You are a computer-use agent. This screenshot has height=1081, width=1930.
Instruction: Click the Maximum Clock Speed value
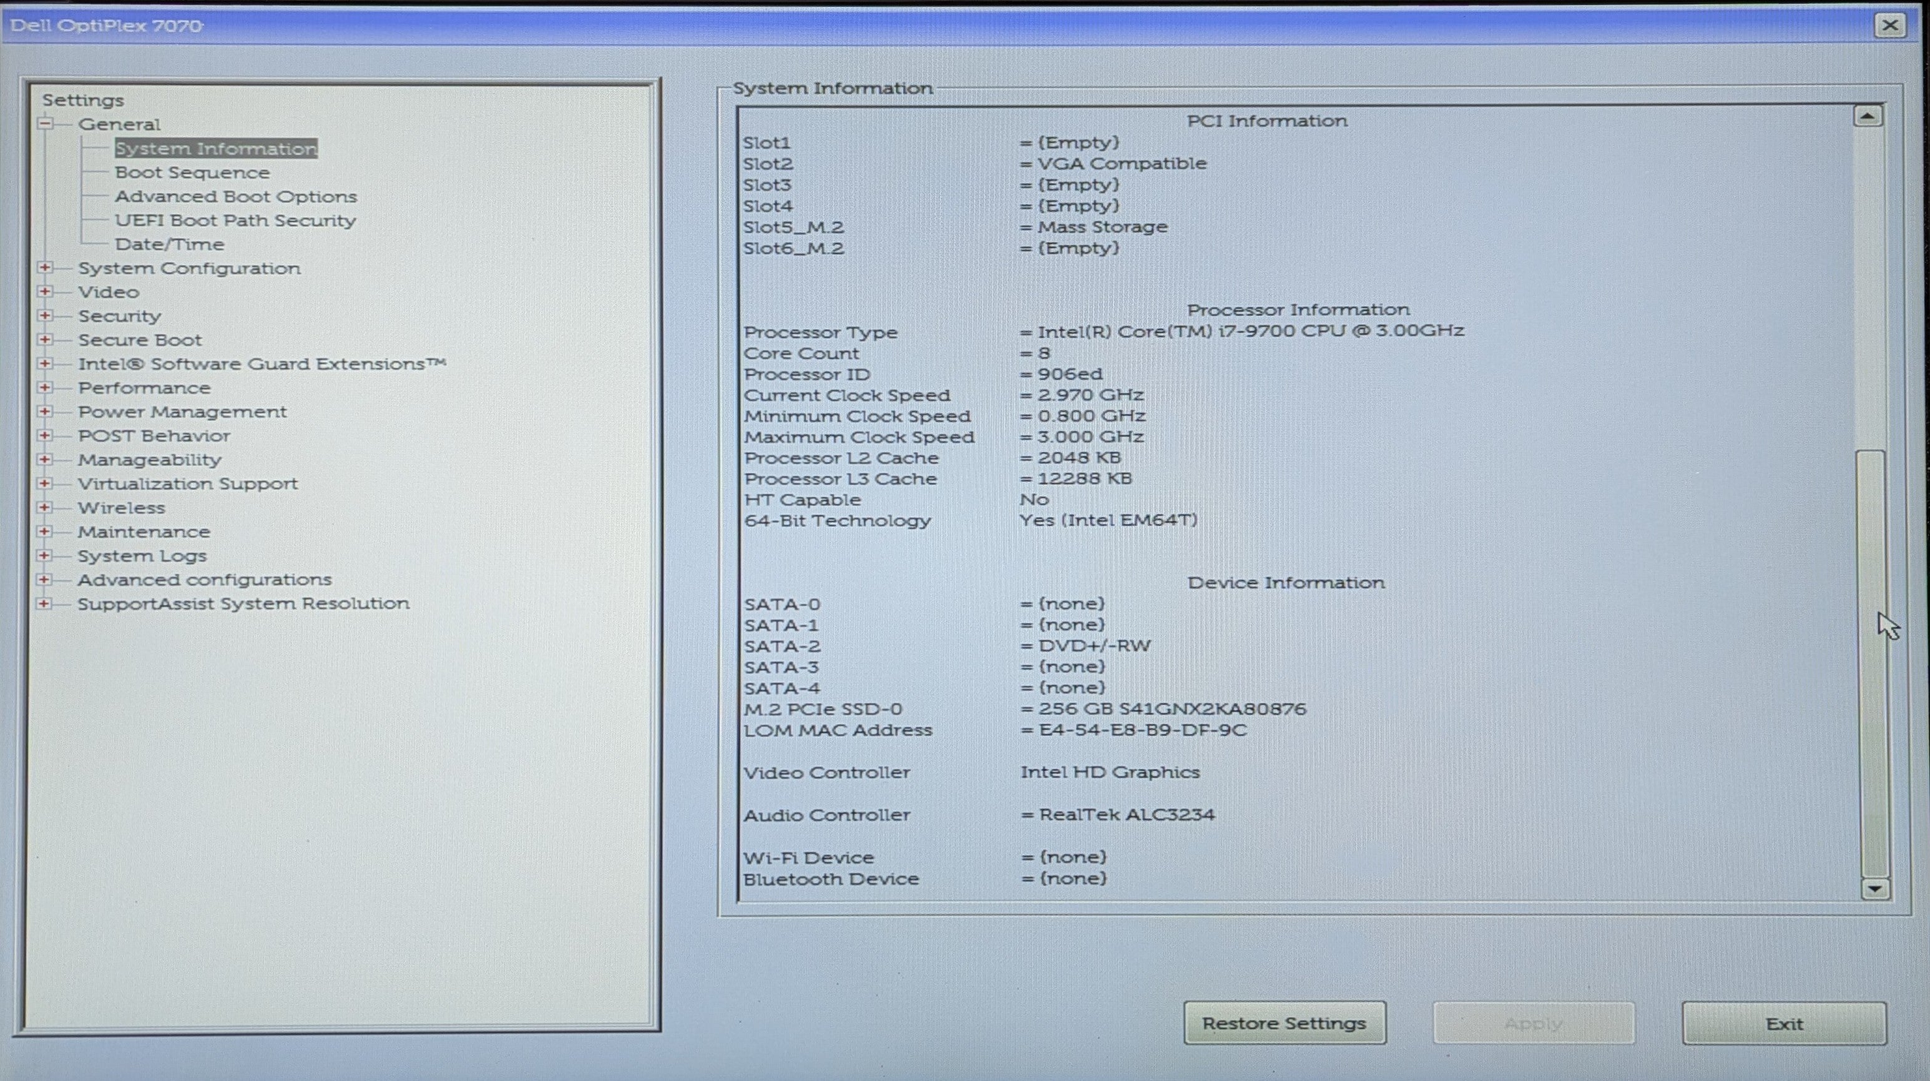click(x=1090, y=437)
